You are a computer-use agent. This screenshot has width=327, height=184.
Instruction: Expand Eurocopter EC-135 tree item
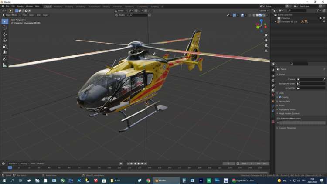pyautogui.click(x=276, y=21)
